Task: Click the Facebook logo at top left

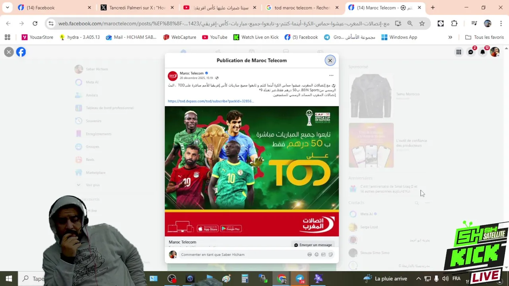Action: pos(21,52)
